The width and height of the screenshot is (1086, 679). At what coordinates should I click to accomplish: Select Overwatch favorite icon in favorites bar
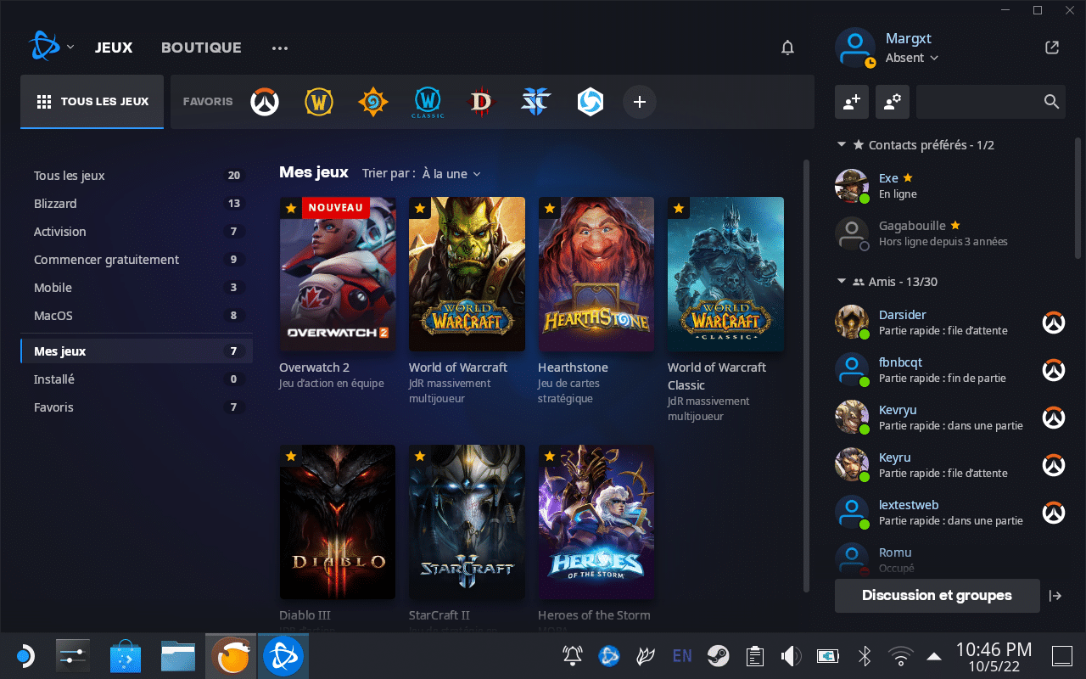(265, 102)
